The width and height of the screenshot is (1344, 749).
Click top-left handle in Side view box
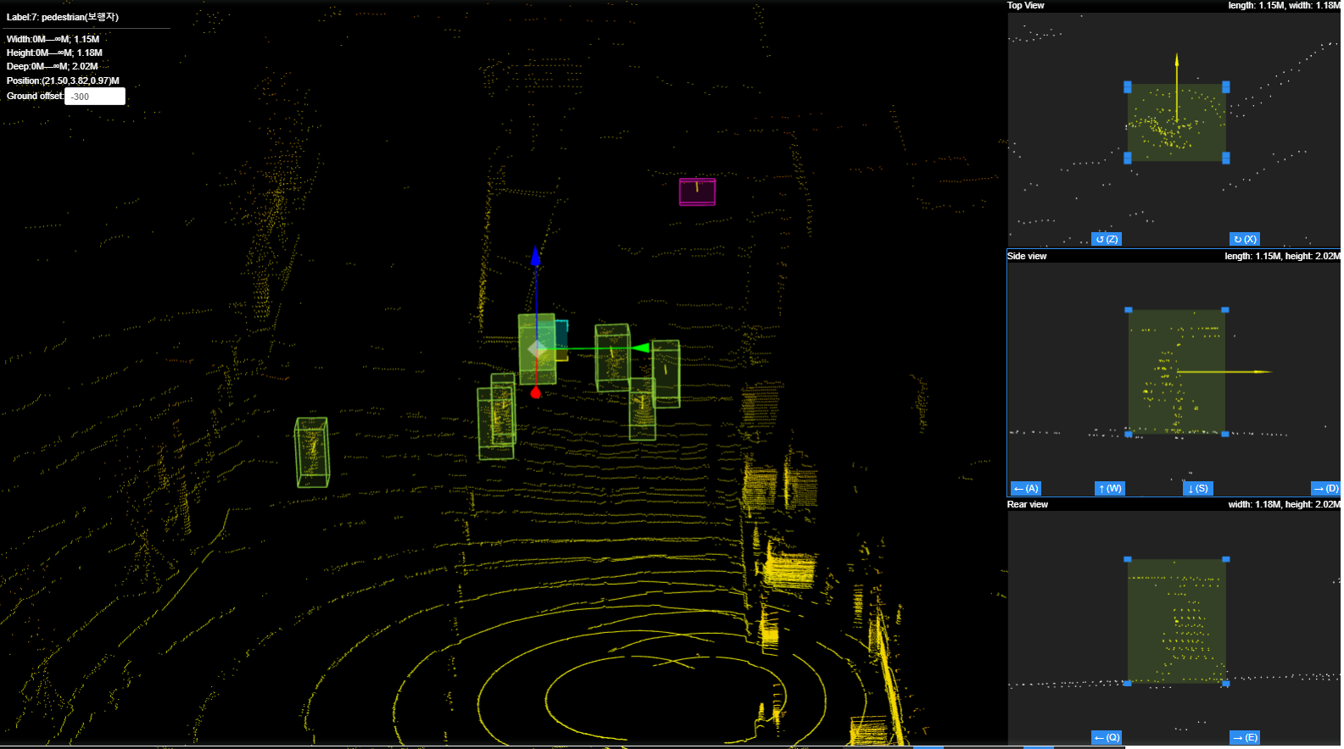pyautogui.click(x=1129, y=310)
